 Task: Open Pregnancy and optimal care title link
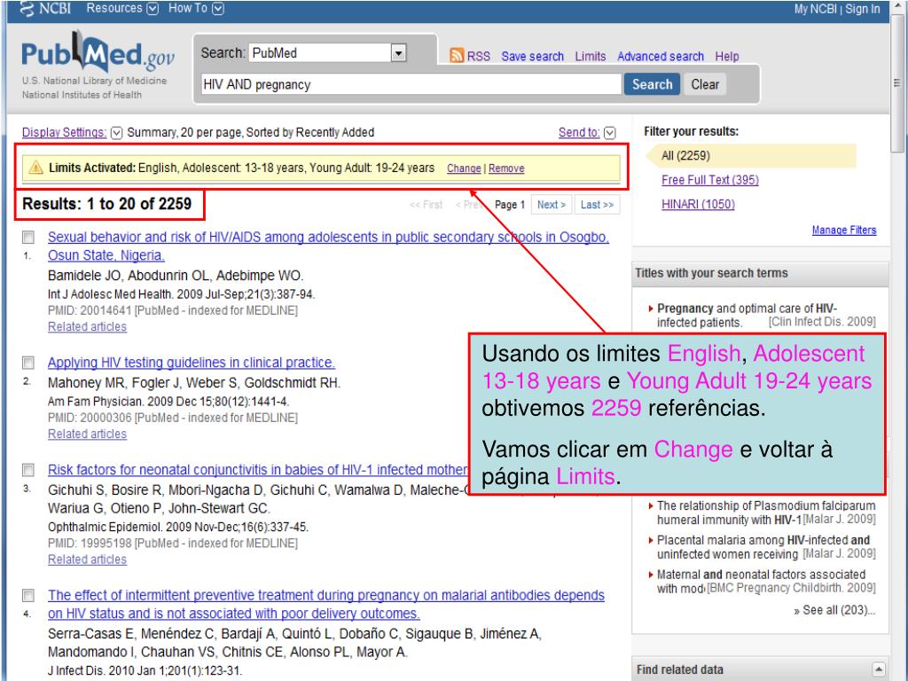click(x=747, y=315)
